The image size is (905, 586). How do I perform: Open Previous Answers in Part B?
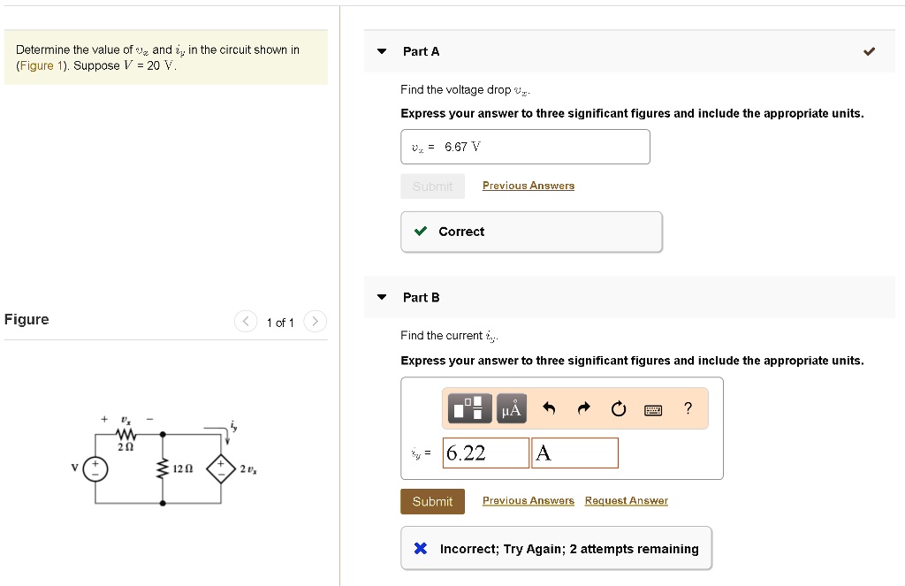528,500
